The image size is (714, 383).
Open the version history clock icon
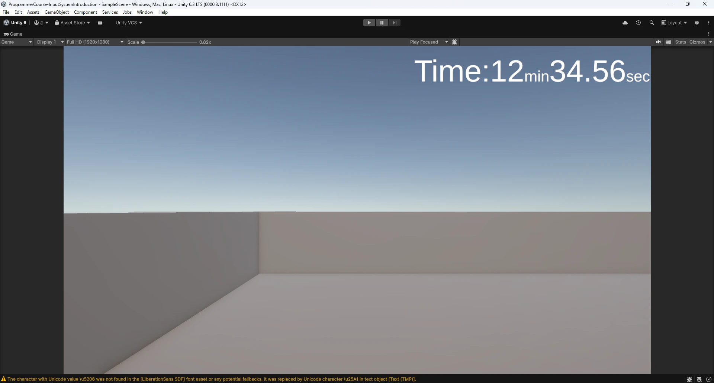[639, 23]
